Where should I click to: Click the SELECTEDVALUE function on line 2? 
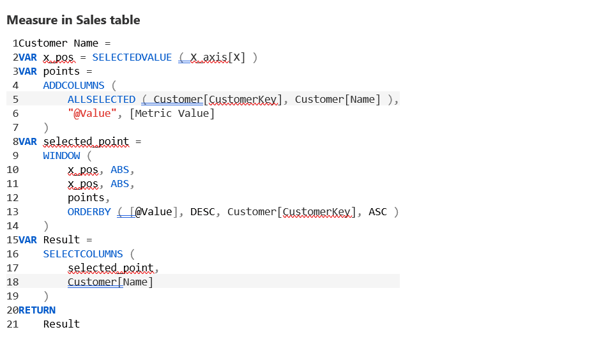(x=132, y=57)
